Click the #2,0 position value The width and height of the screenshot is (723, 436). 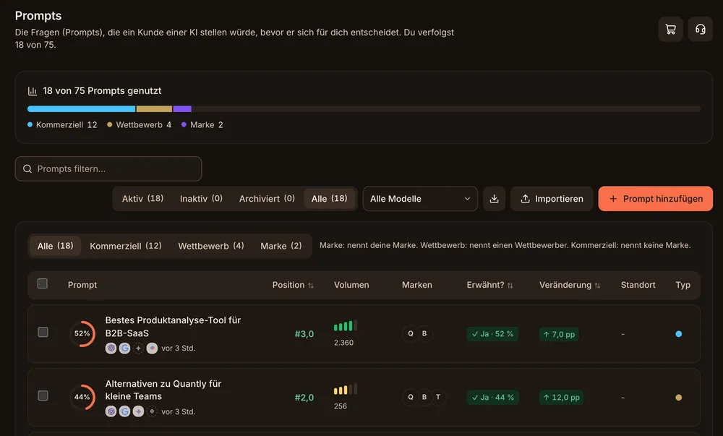[x=304, y=397]
